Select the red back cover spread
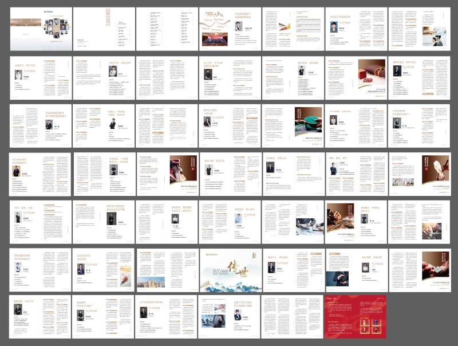 pyautogui.click(x=356, y=316)
